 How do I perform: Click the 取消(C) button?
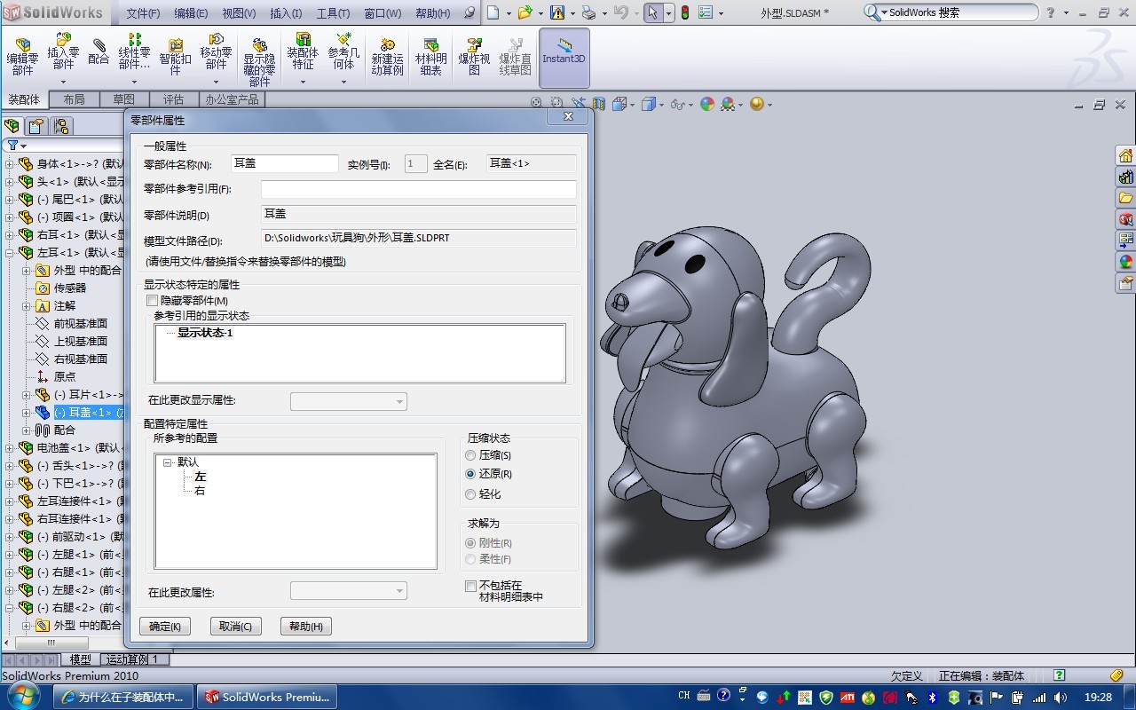tap(236, 626)
